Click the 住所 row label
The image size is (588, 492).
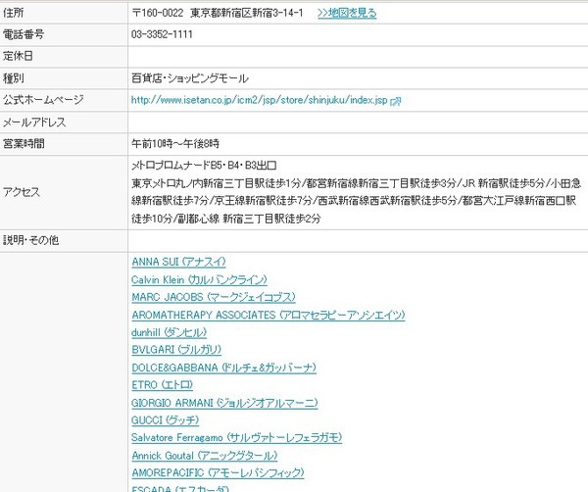pyautogui.click(x=14, y=13)
